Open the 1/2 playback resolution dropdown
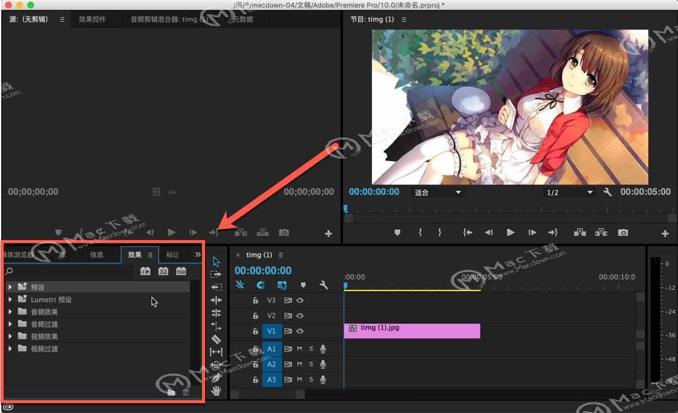The height and width of the screenshot is (413, 678). [569, 192]
